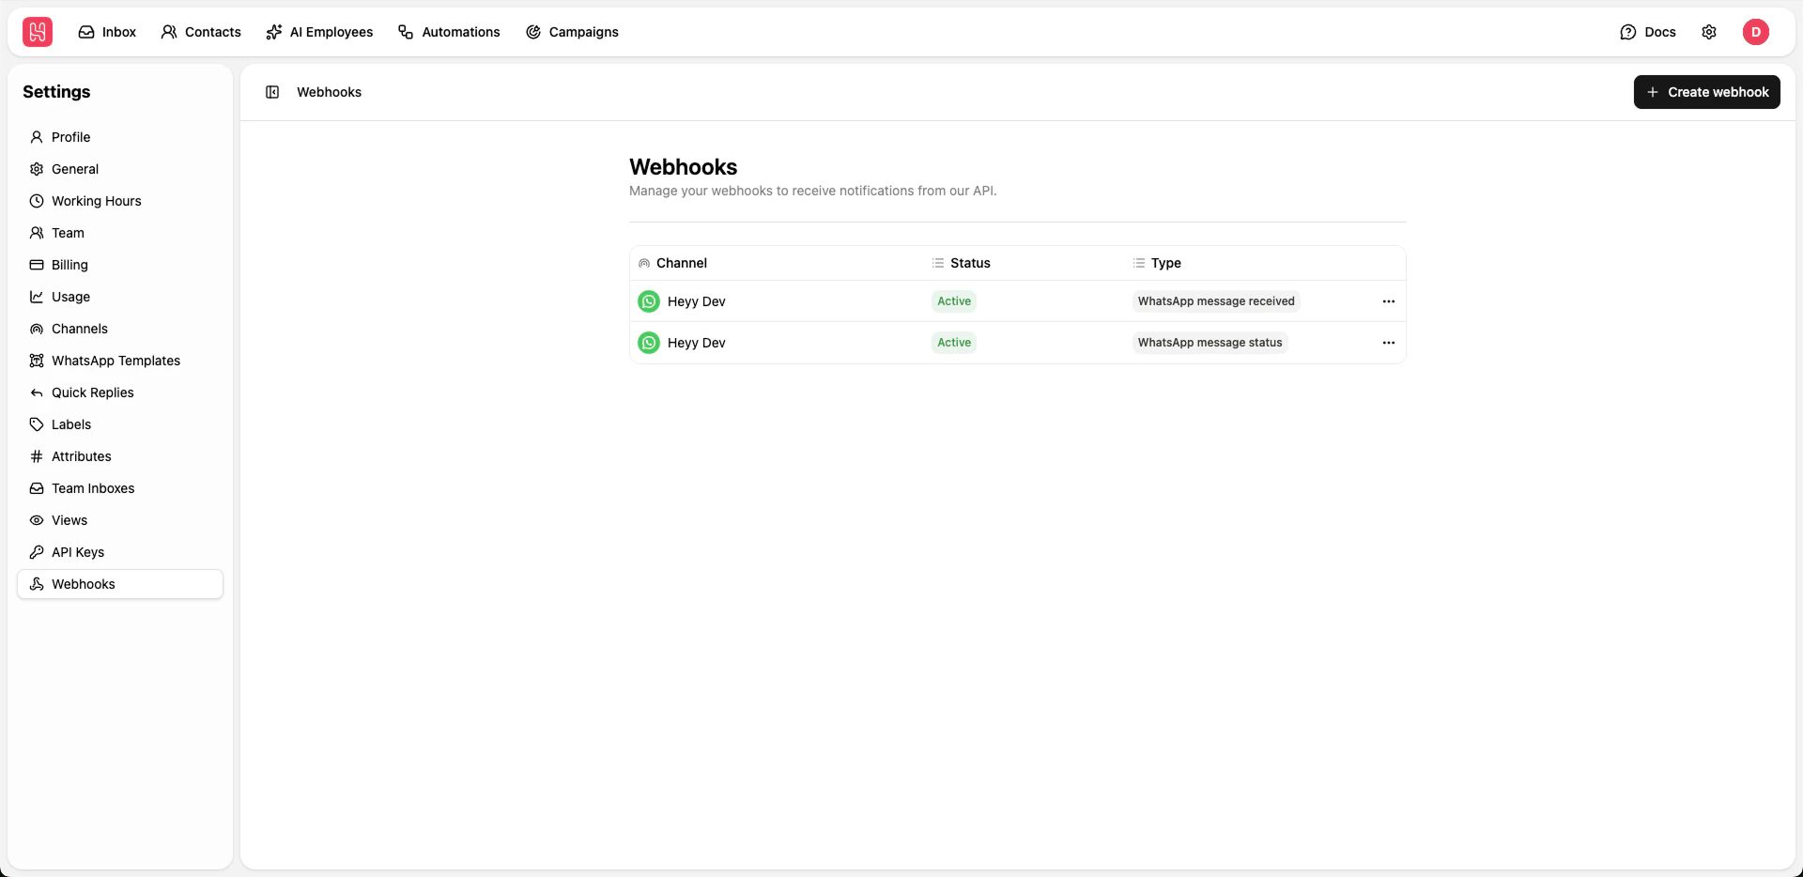1803x877 pixels.
Task: Open the API Keys page
Action: point(120,552)
